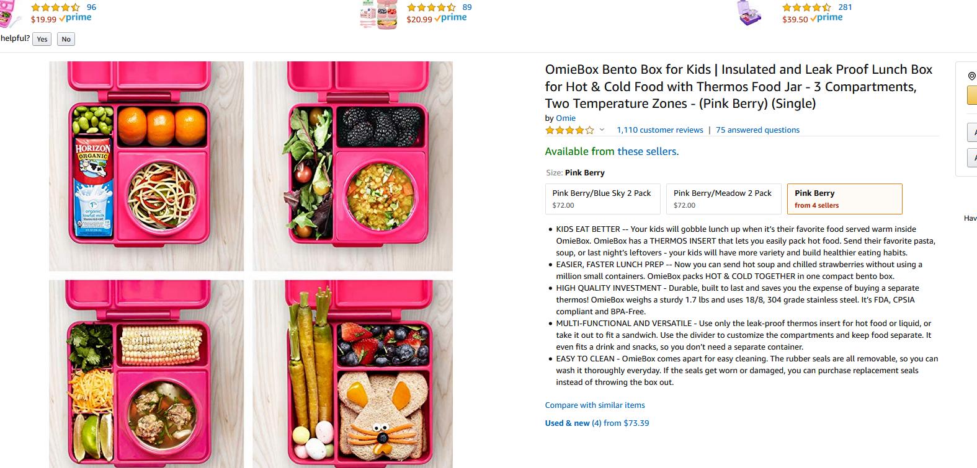Screen dimensions: 977x468
Task: Expand the star rating breakdown chevron
Action: pyautogui.click(x=601, y=130)
